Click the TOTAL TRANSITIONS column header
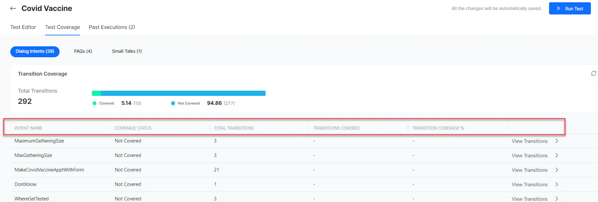 pyautogui.click(x=234, y=128)
